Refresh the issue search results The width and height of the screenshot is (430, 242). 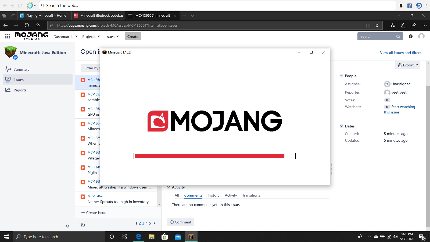(83, 225)
